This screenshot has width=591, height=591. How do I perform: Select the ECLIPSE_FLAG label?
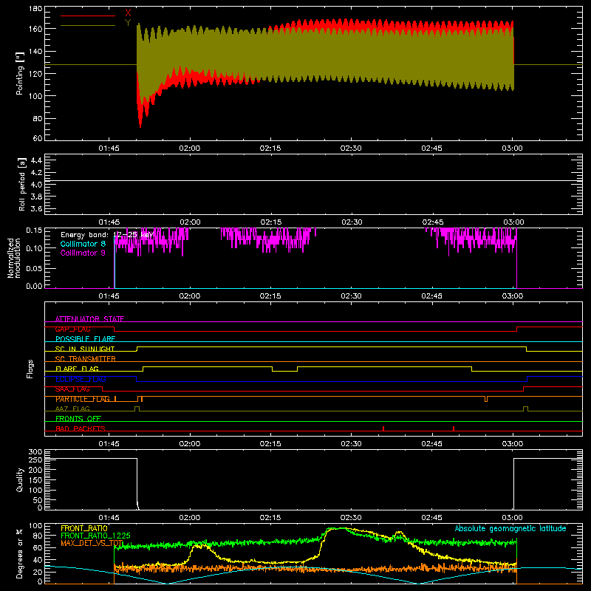[81, 379]
